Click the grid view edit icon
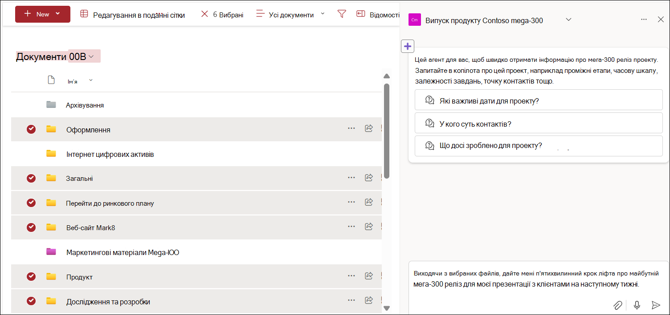 click(x=84, y=14)
